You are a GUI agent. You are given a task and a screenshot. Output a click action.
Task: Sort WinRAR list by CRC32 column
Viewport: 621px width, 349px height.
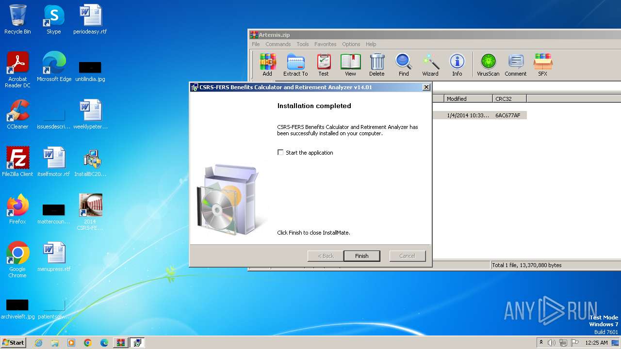[x=509, y=98]
